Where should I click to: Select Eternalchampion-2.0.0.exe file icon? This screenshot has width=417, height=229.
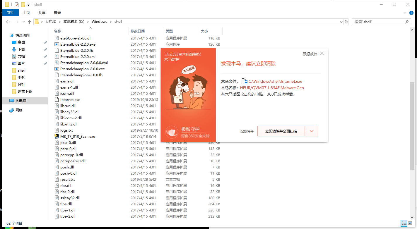57,69
